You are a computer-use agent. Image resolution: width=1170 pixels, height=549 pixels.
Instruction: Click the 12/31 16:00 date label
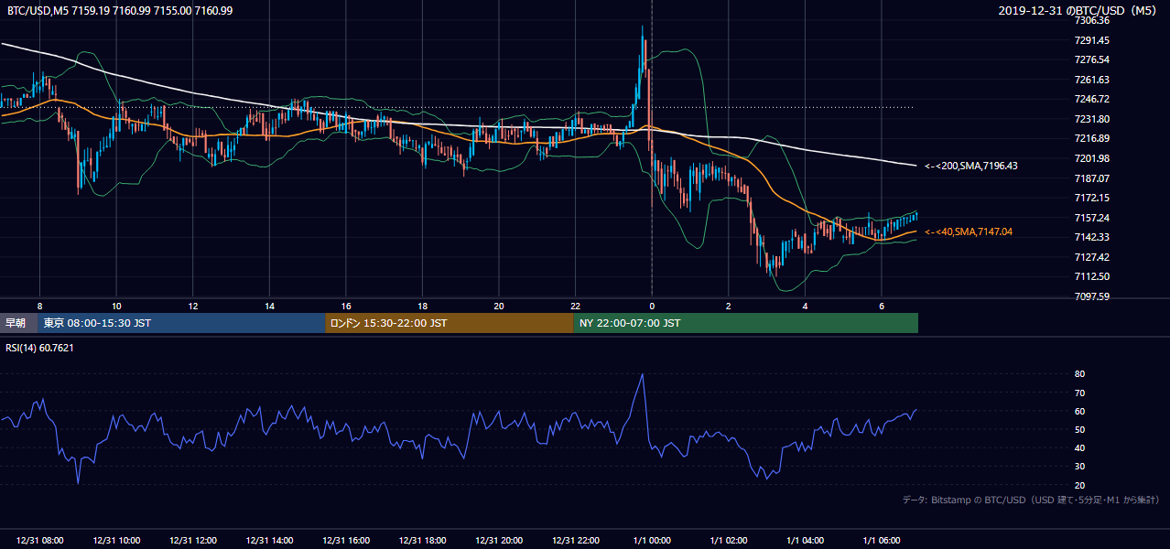click(x=346, y=541)
